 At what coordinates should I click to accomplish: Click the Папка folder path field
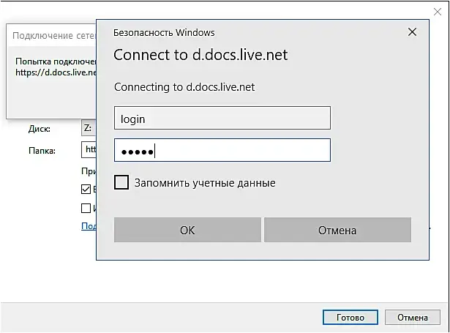pyautogui.click(x=89, y=149)
